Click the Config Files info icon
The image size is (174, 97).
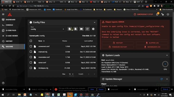click(x=31, y=22)
